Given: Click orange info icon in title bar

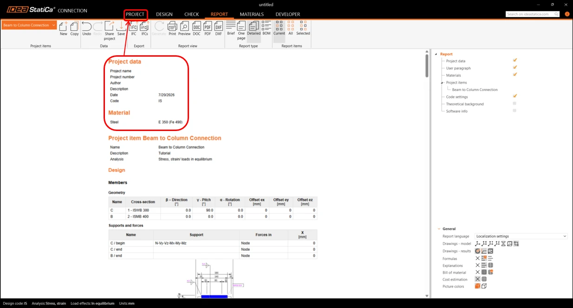Looking at the screenshot, I should (x=567, y=14).
